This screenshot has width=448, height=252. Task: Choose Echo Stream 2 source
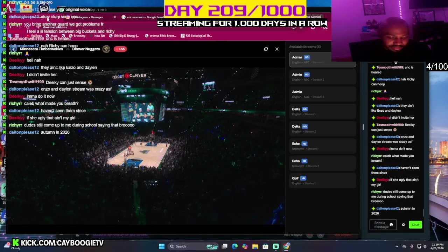(322, 163)
